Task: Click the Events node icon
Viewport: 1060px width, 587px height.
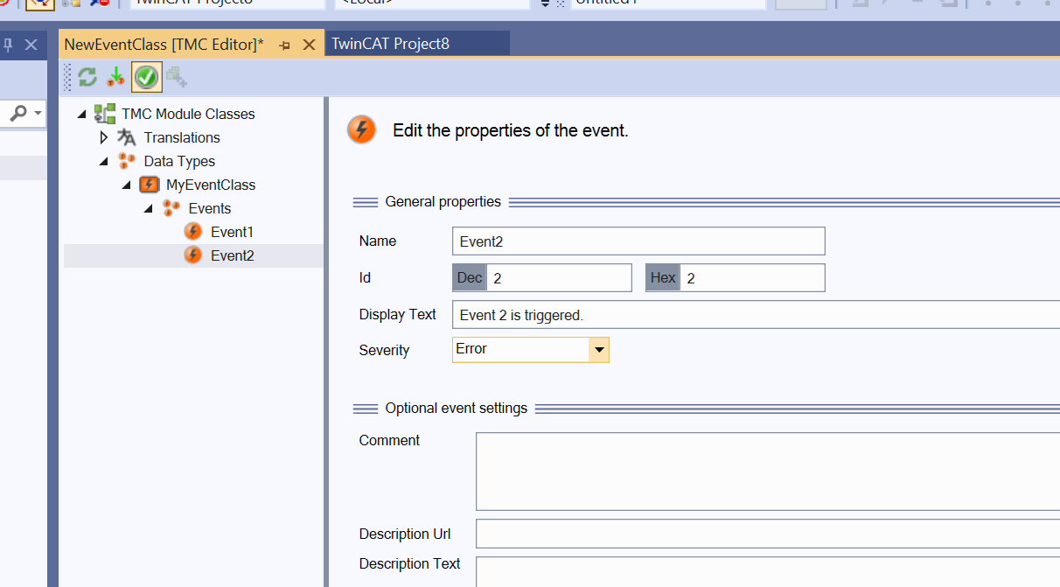Action: click(x=171, y=208)
